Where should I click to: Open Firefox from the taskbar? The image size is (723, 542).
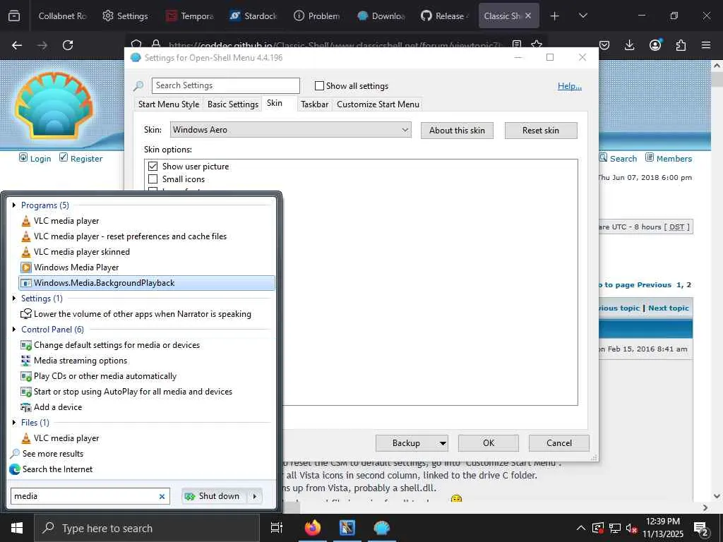tap(312, 528)
